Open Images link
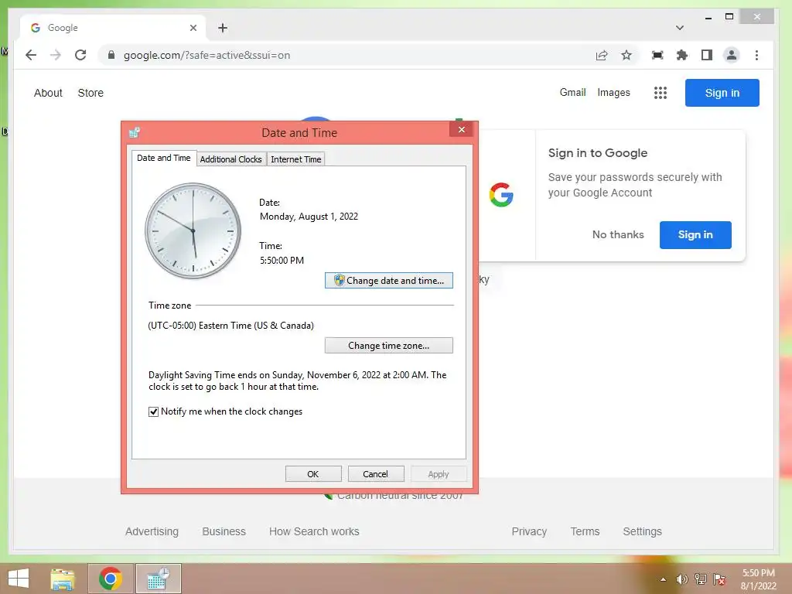This screenshot has width=792, height=594. [613, 93]
